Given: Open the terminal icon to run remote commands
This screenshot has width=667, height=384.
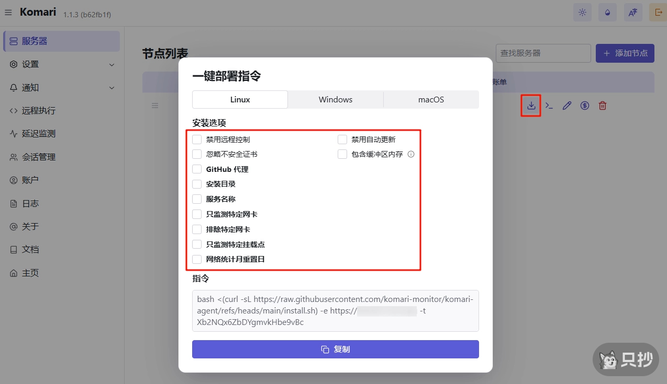Looking at the screenshot, I should click(549, 105).
